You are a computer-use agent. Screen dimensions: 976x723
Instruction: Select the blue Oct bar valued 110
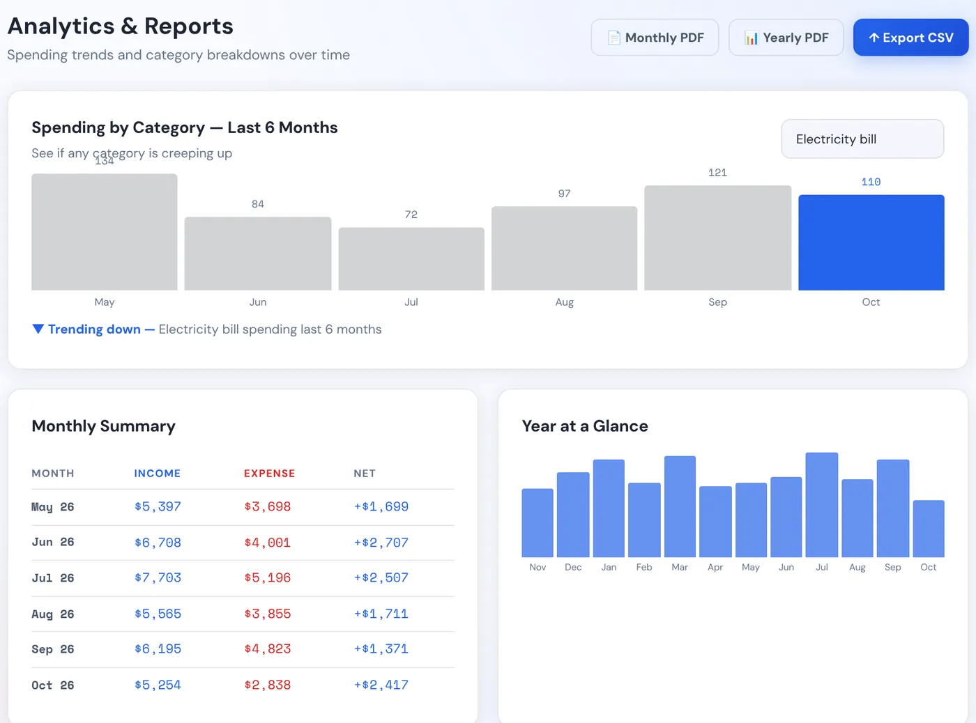click(x=871, y=242)
